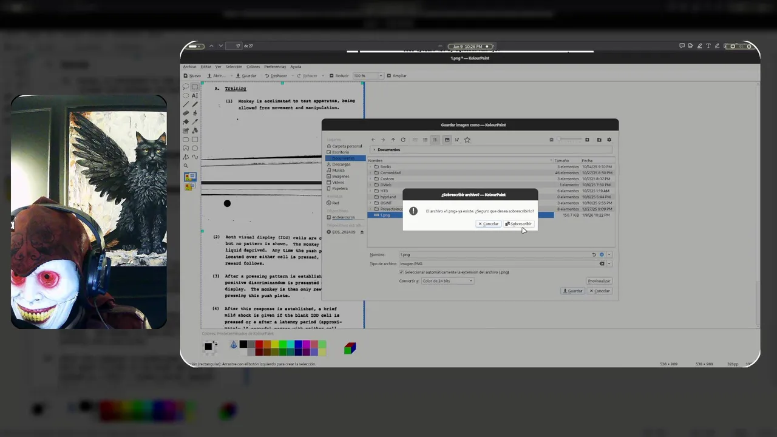Expand the Custom folder row
777x437 pixels.
pyautogui.click(x=370, y=178)
